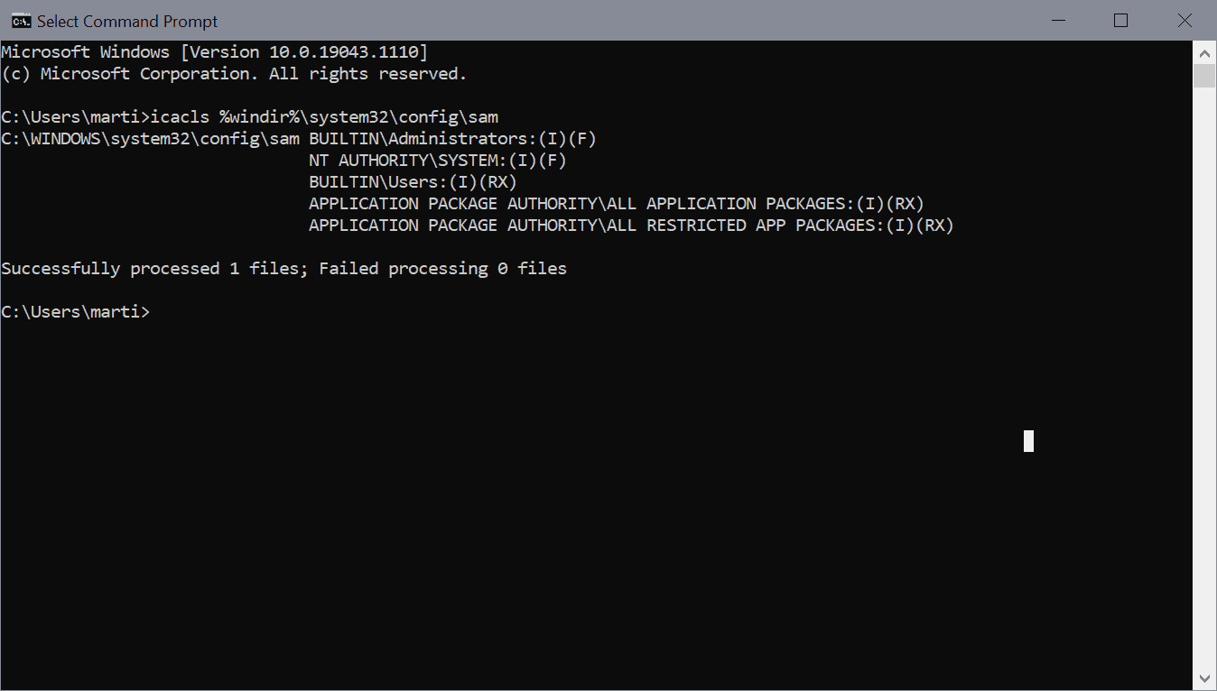Click the BUILTIN\Users:(I)(RX) line
1217x691 pixels.
click(412, 181)
